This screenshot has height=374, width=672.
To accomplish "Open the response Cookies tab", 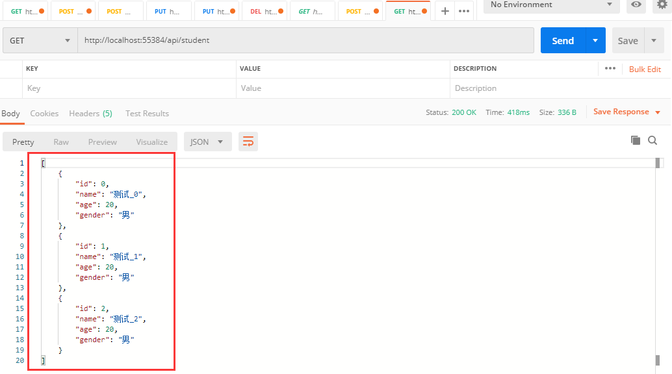I will (x=44, y=114).
